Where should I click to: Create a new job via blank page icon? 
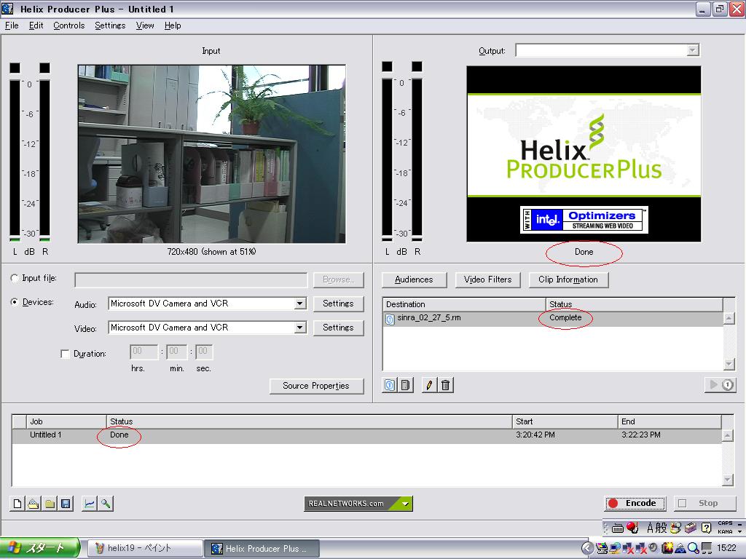pos(17,504)
